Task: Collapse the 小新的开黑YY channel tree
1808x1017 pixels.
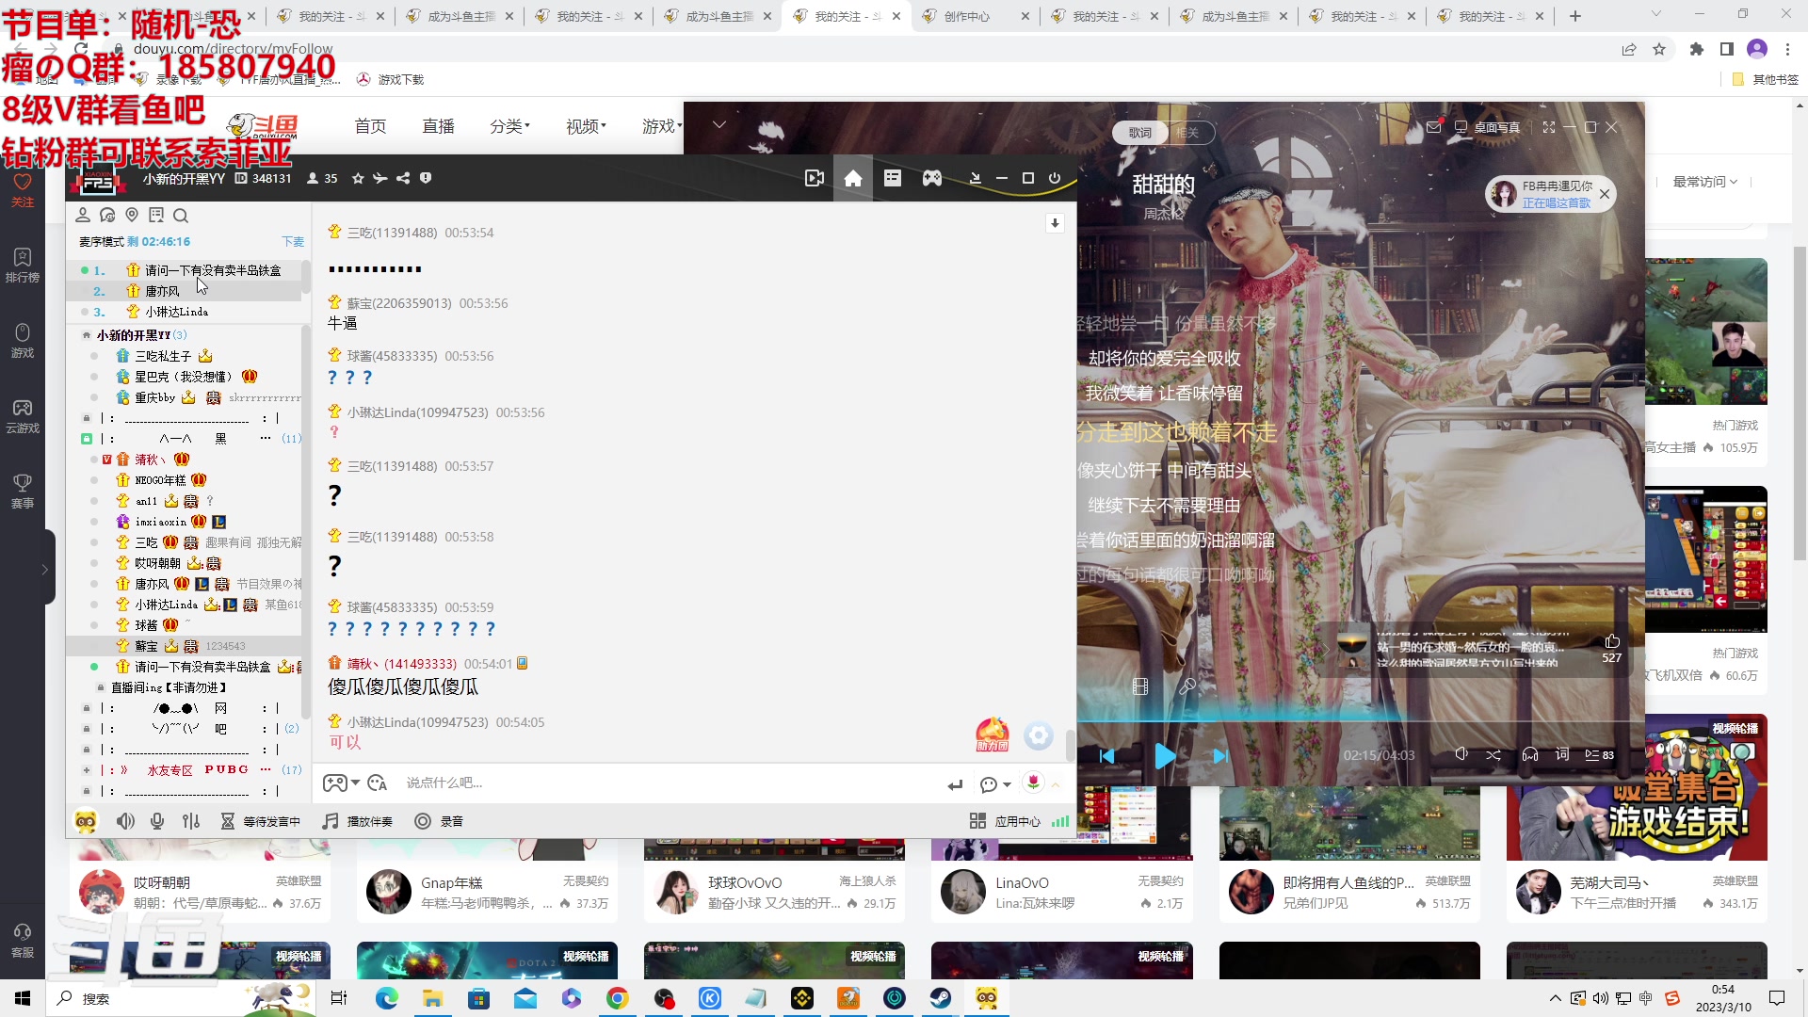Action: point(87,335)
